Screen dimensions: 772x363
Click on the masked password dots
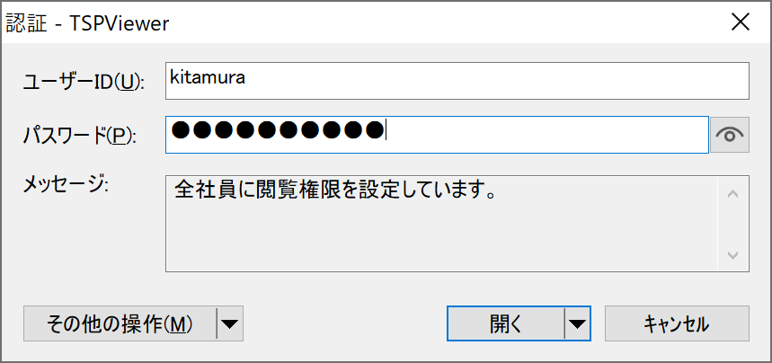pyautogui.click(x=278, y=132)
